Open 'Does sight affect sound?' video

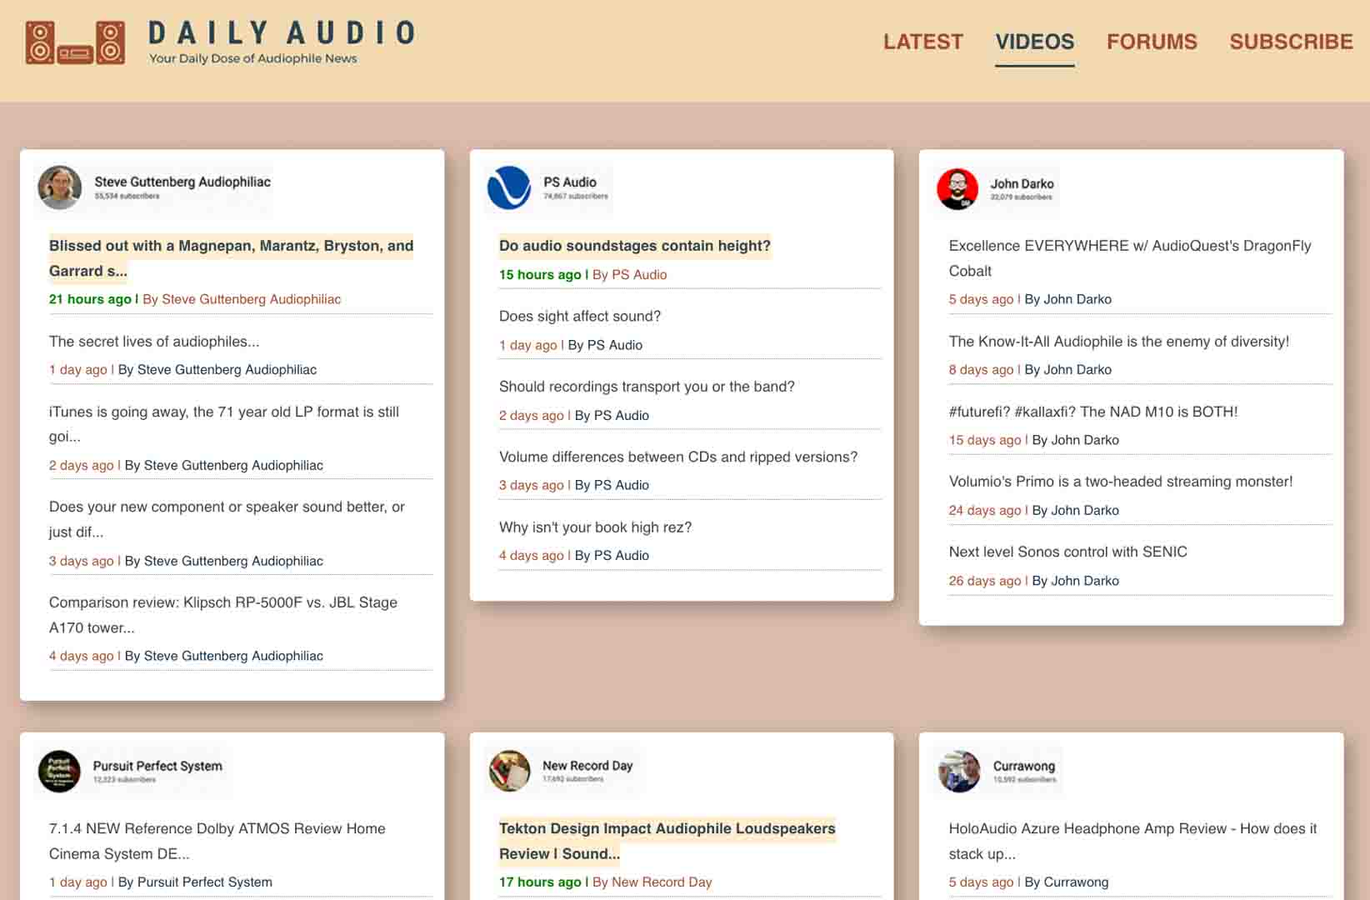[x=579, y=316]
